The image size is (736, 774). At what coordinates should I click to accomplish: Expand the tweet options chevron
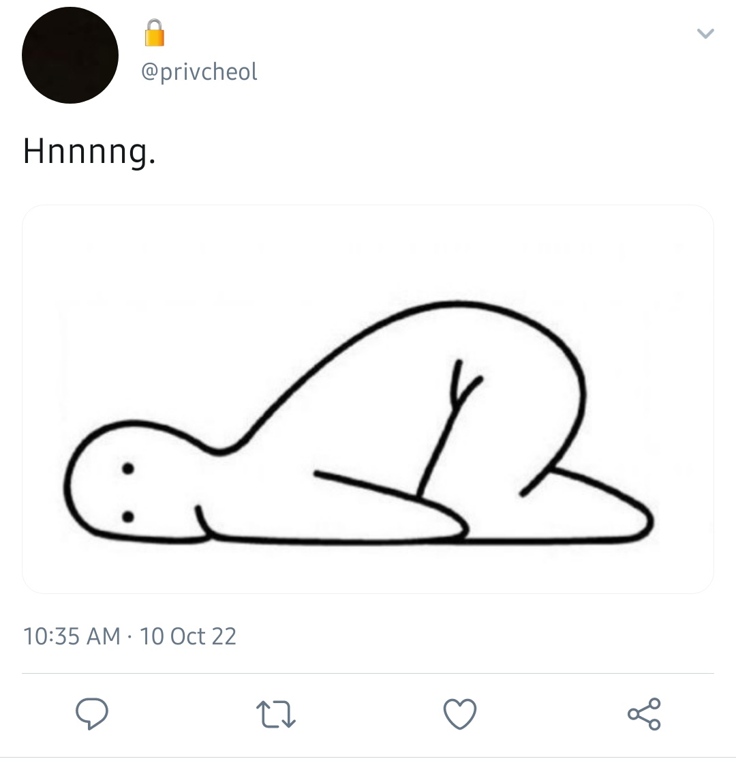point(705,33)
